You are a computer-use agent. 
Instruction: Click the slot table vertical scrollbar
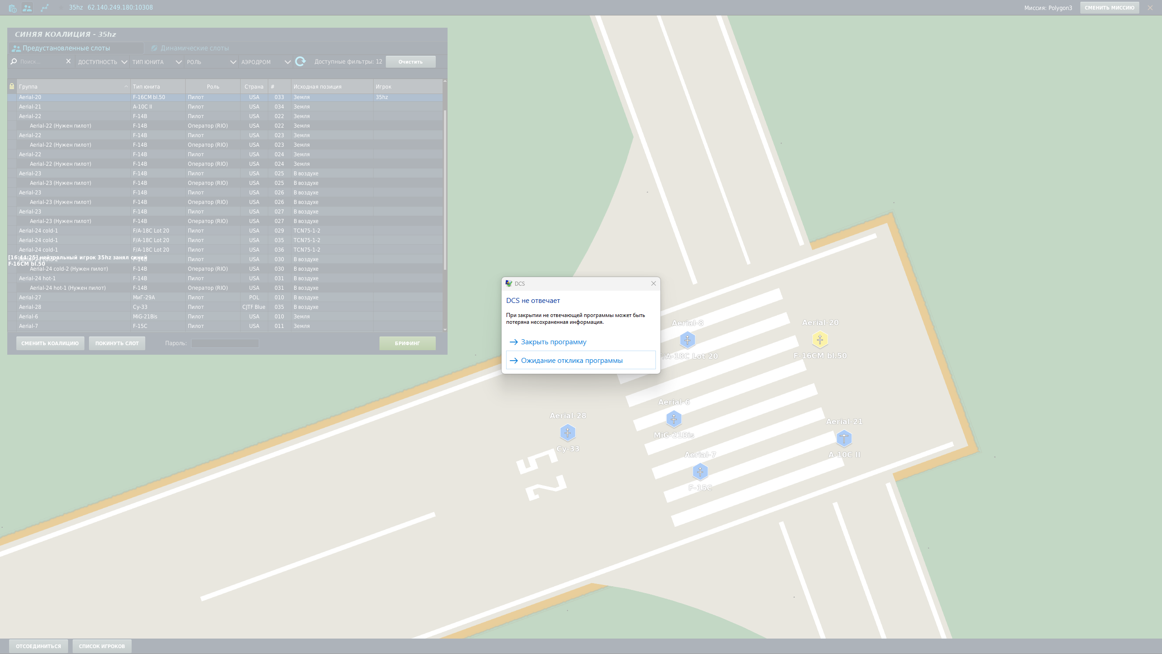point(445,190)
